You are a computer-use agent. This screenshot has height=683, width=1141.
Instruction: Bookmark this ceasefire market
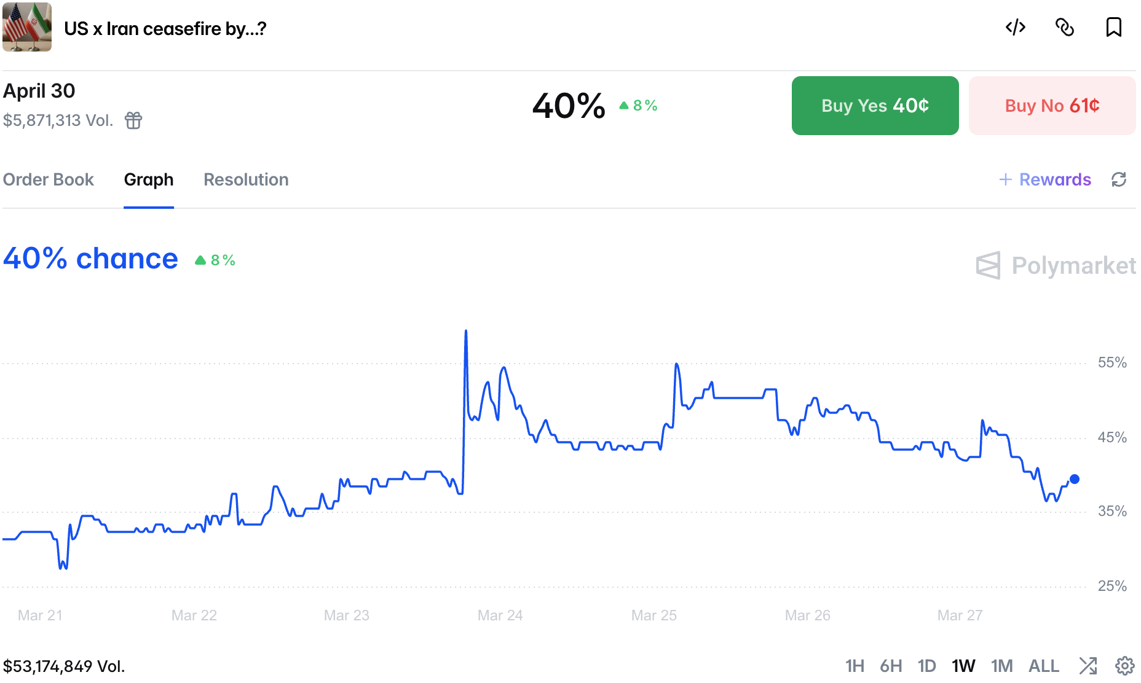click(x=1113, y=28)
